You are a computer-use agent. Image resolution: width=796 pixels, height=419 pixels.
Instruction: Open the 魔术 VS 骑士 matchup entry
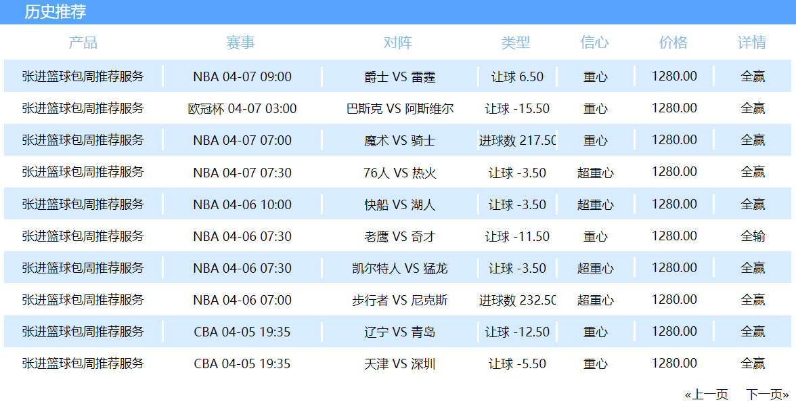(399, 140)
